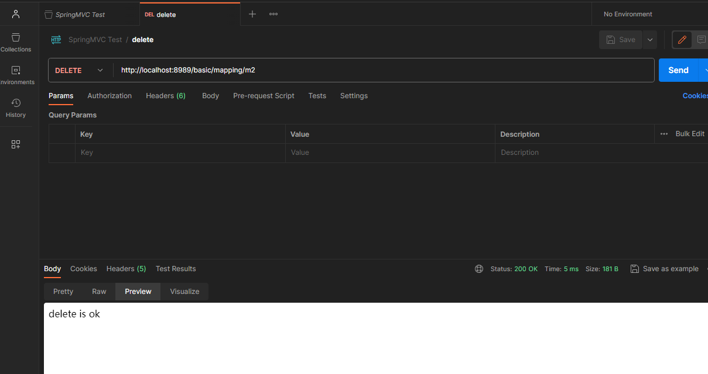Screen dimensions: 708x374
Task: Open Collections in the sidebar
Action: (x=16, y=43)
